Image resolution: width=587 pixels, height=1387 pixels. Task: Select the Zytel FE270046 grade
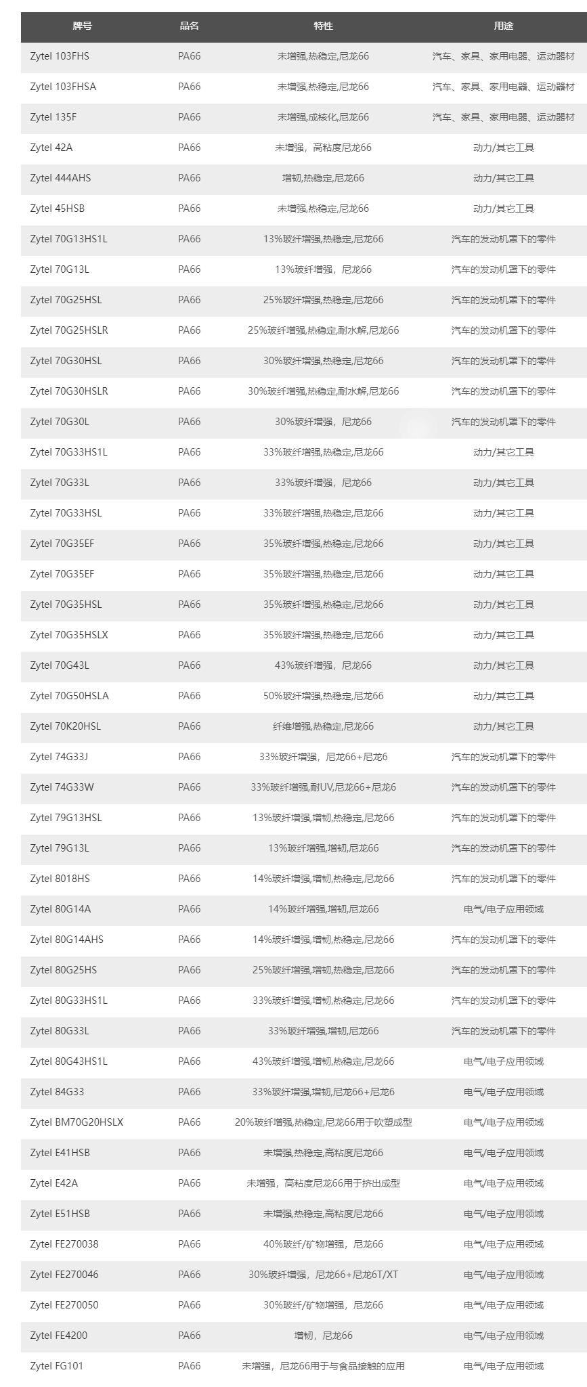click(64, 1275)
